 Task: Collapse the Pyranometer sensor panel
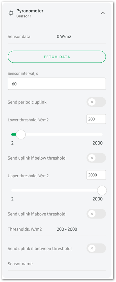point(103,13)
